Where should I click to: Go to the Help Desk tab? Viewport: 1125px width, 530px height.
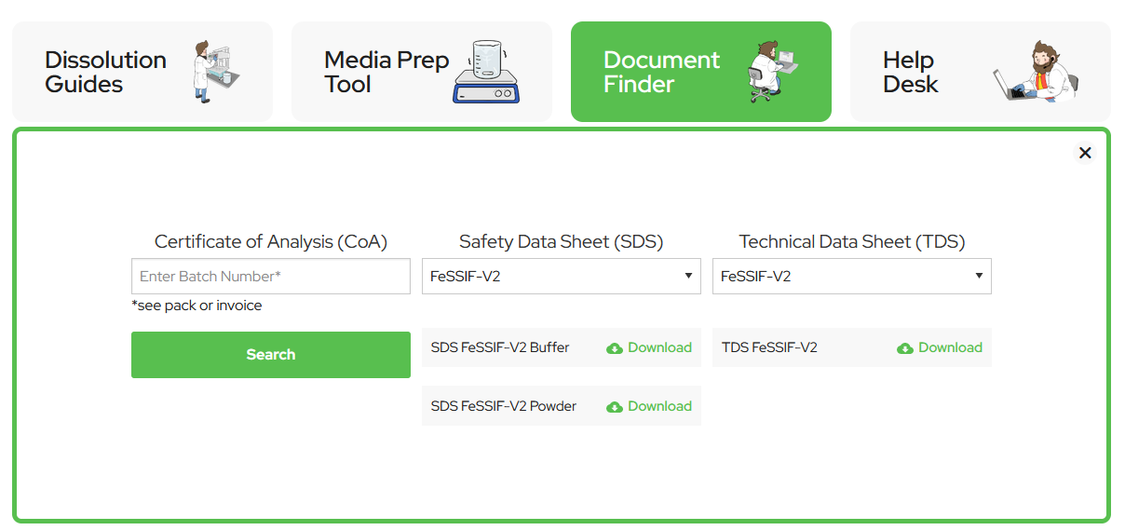910,72
